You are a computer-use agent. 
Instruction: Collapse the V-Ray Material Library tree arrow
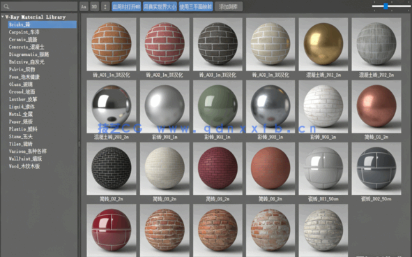(x=3, y=17)
